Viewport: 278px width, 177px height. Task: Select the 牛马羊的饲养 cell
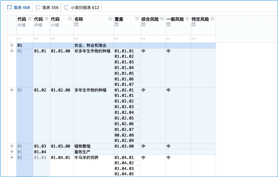click(x=87, y=157)
